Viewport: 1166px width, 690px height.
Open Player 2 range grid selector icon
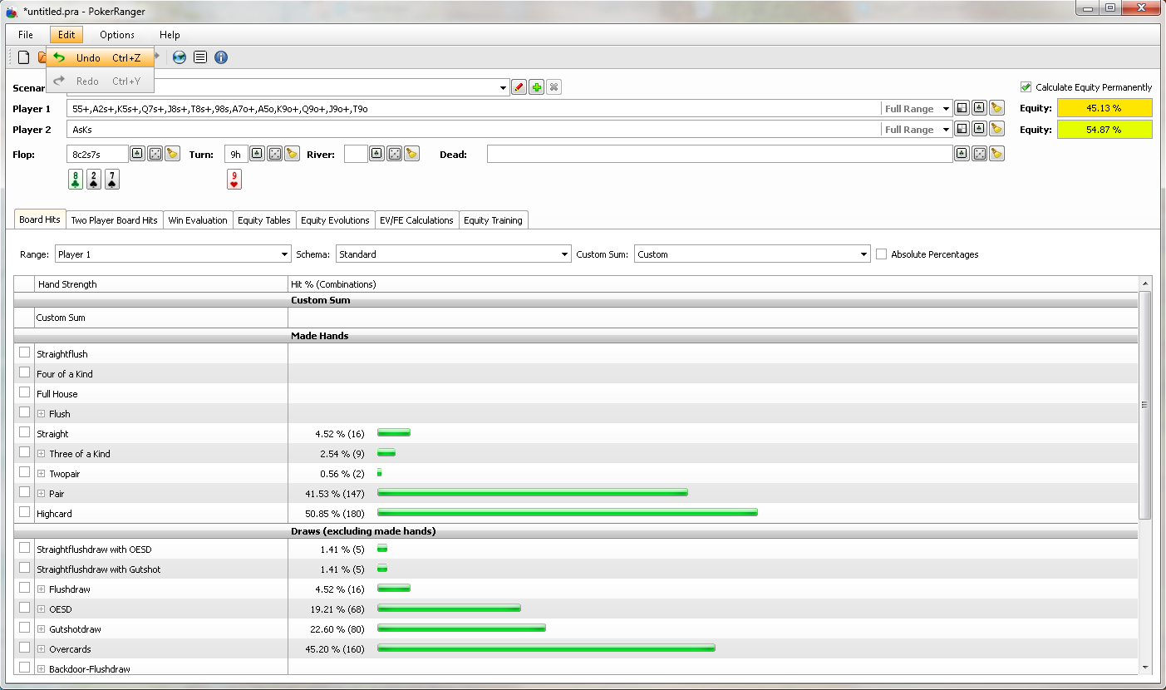[x=962, y=129]
